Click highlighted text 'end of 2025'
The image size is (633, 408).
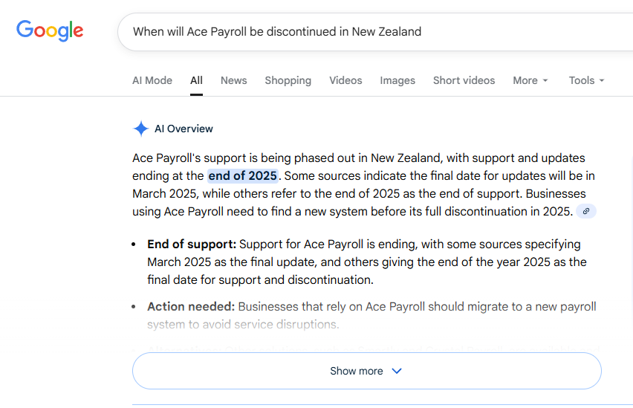click(x=242, y=176)
